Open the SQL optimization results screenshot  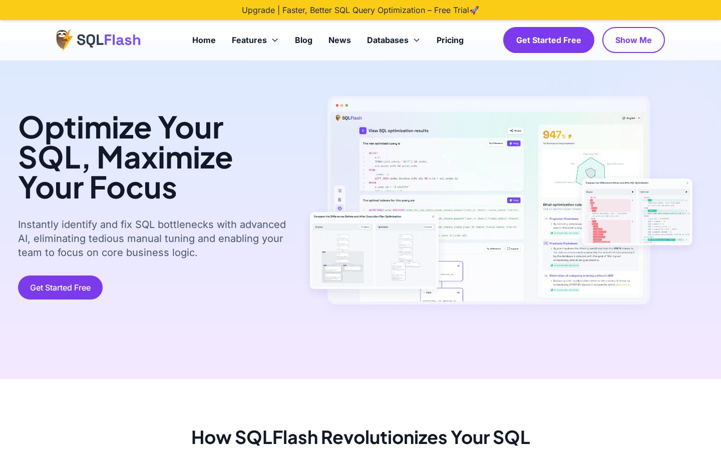(x=489, y=200)
